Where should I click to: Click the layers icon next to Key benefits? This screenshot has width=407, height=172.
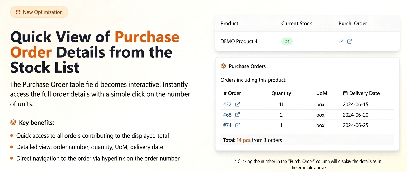[x=13, y=122]
